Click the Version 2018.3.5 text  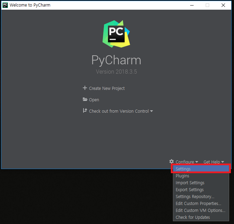(x=116, y=72)
